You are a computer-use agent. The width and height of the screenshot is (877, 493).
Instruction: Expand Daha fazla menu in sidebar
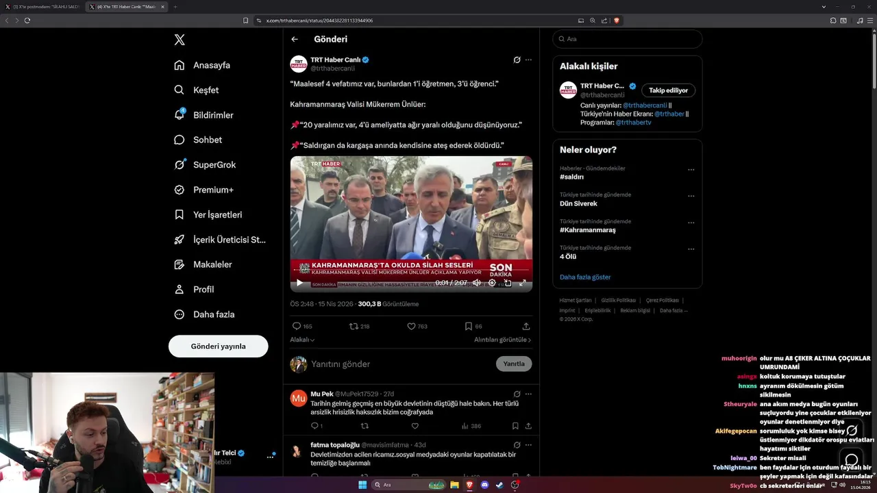coord(204,314)
